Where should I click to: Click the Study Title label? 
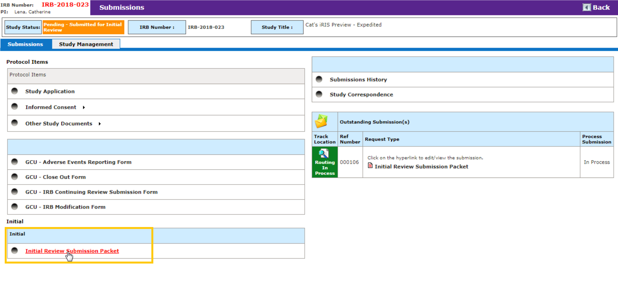[x=277, y=27]
